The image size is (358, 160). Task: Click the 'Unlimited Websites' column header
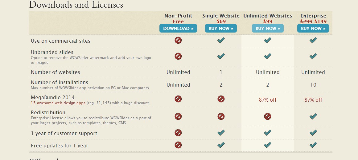pos(268,16)
